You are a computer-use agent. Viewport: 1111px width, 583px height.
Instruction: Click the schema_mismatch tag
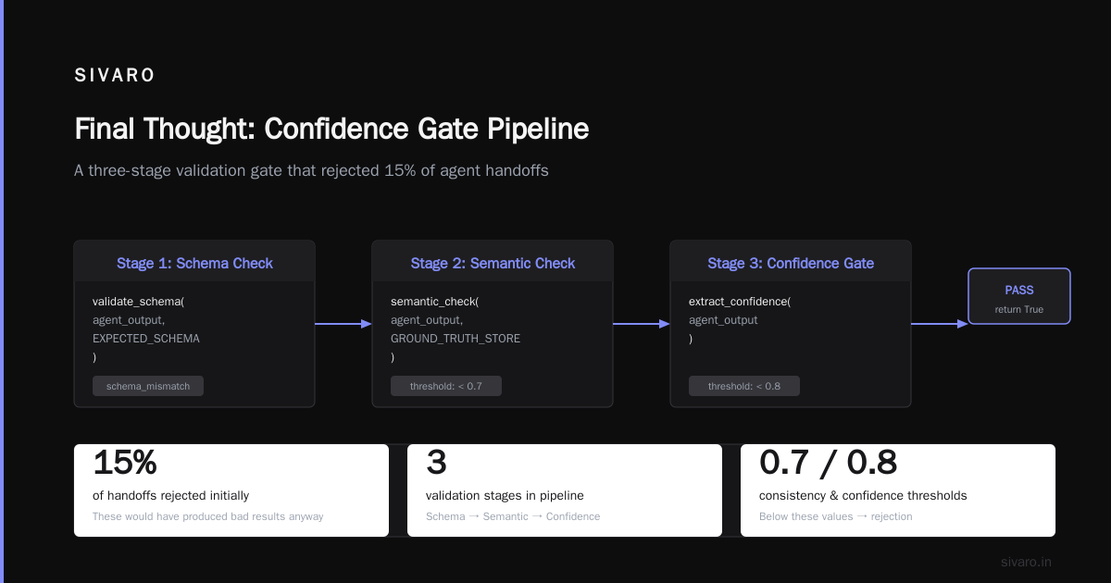(148, 386)
